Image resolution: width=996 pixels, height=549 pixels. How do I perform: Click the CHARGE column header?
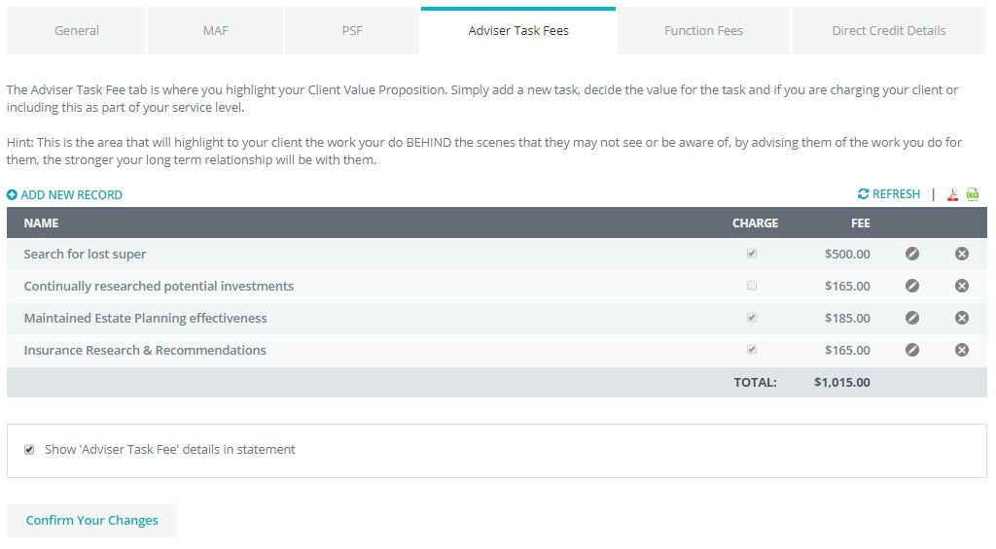pyautogui.click(x=755, y=223)
